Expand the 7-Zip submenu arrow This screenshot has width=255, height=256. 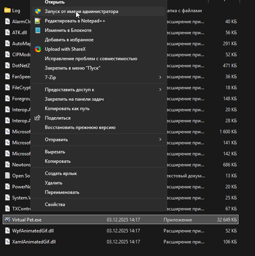pos(160,77)
